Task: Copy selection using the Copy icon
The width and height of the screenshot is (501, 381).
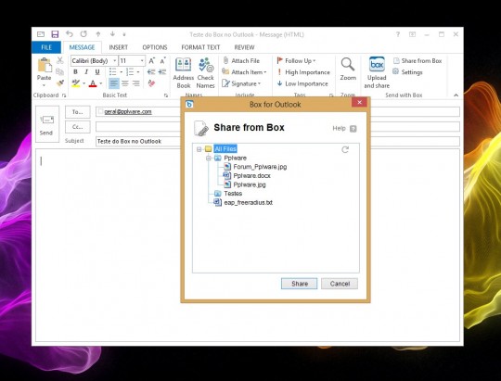Action: [59, 72]
